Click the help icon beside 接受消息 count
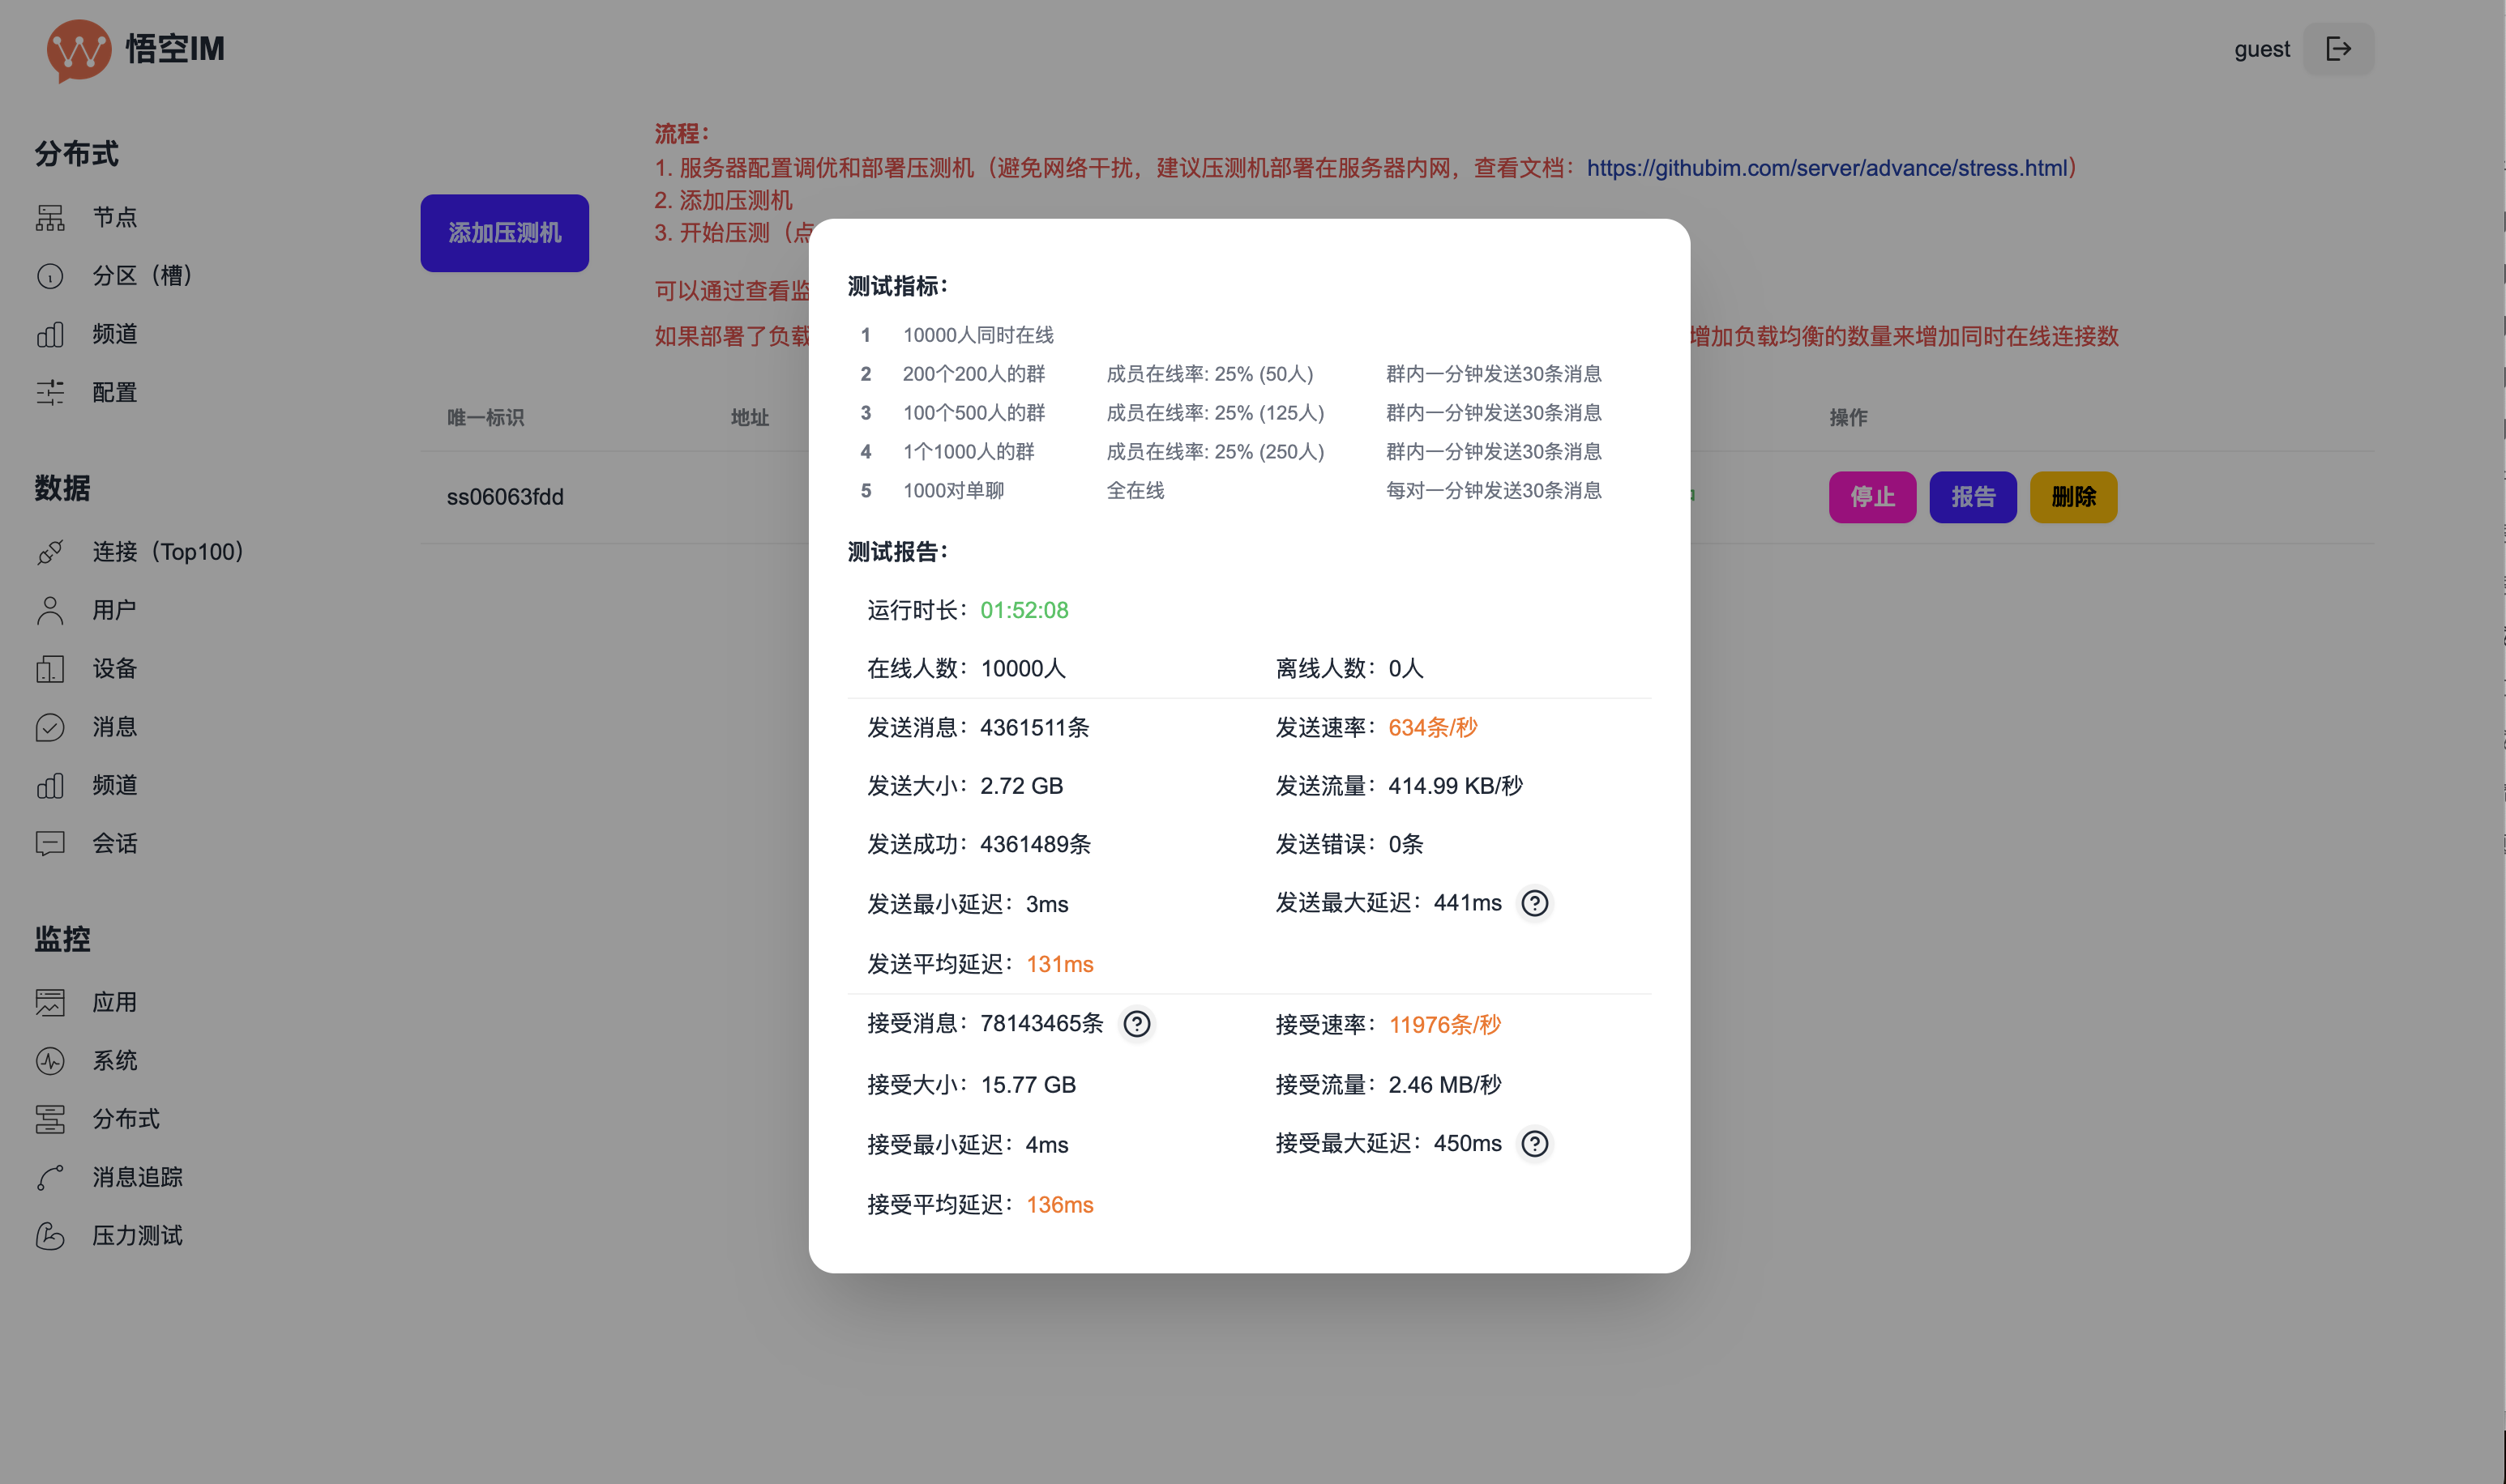The height and width of the screenshot is (1484, 2506). click(1135, 1024)
